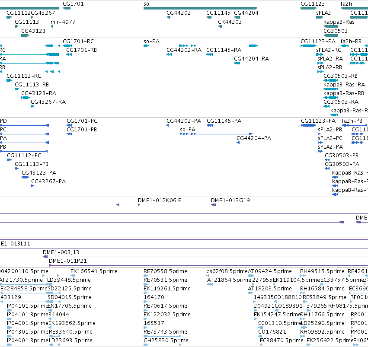Select the kappaB-Ras-RA transcript label

click(344, 84)
